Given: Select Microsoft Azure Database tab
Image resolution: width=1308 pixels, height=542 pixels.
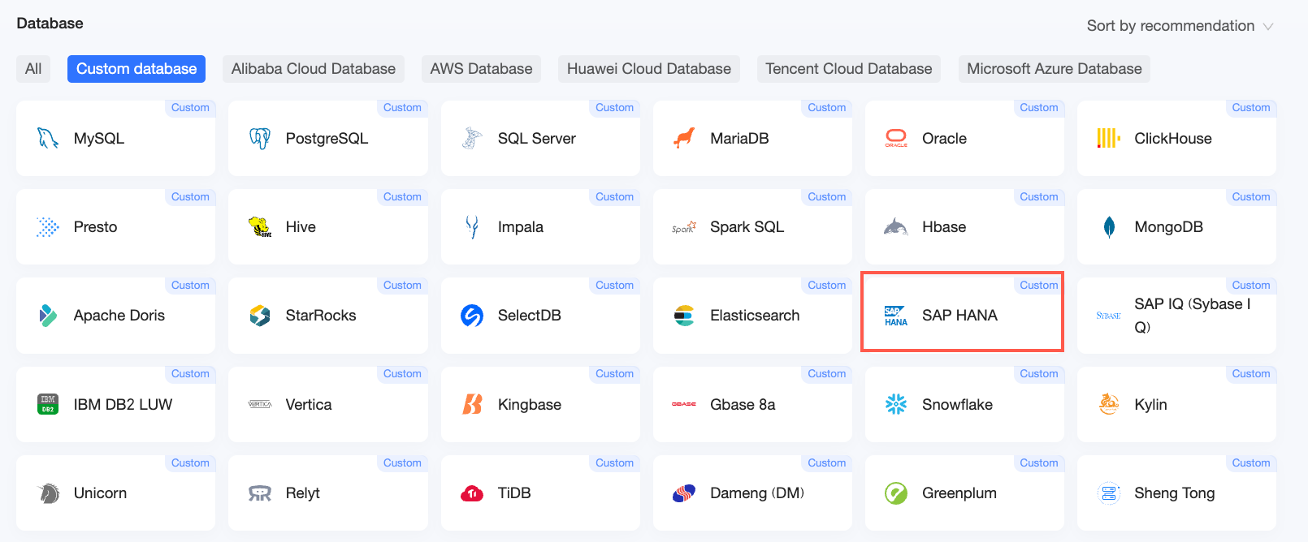Looking at the screenshot, I should coord(1055,69).
